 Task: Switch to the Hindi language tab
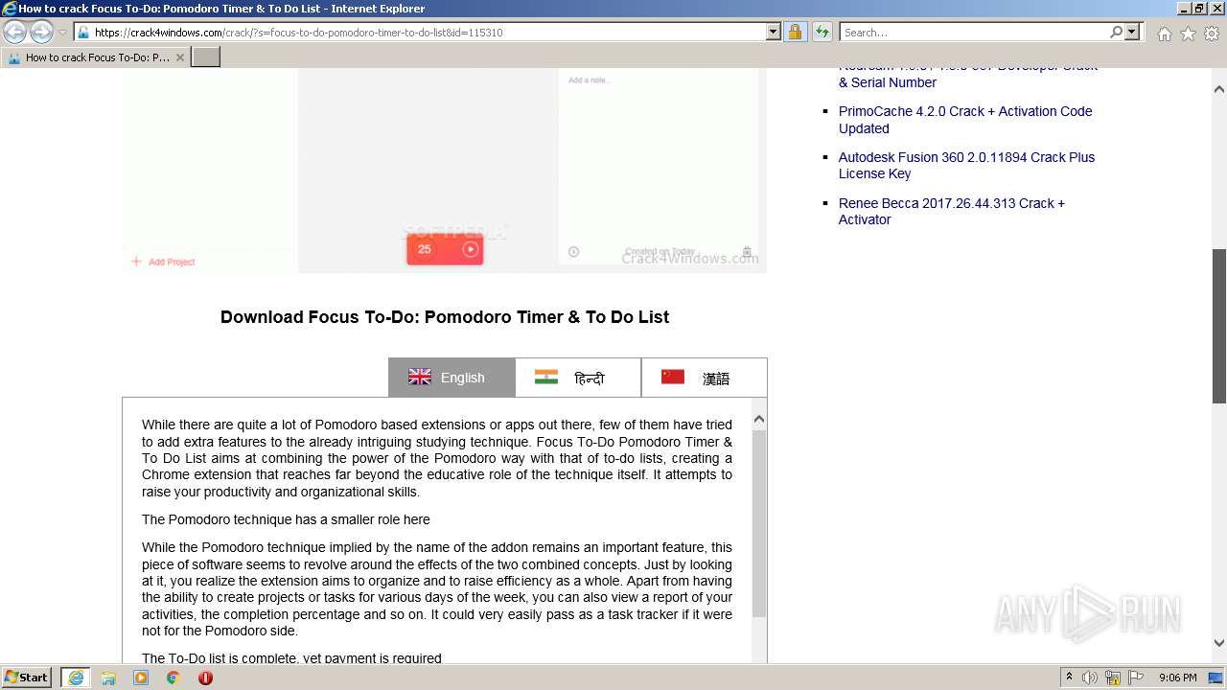click(x=578, y=378)
